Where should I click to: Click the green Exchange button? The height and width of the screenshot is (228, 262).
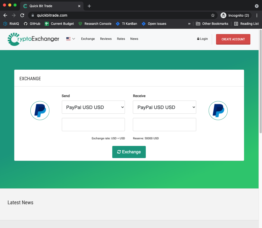pyautogui.click(x=129, y=152)
